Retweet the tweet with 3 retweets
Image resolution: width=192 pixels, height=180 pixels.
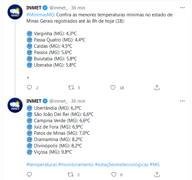[x=70, y=174]
